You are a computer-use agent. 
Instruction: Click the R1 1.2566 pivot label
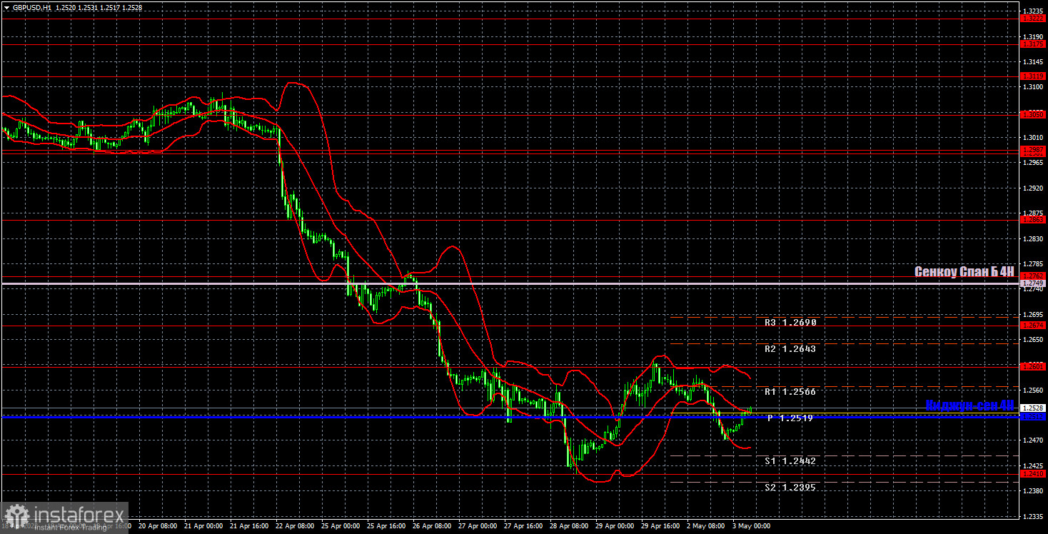click(x=790, y=392)
